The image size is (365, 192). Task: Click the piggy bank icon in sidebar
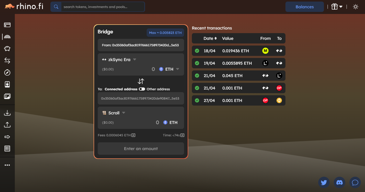click(7, 49)
